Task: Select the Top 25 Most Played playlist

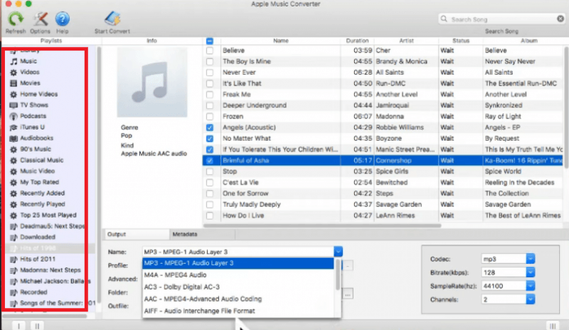Action: [48, 215]
